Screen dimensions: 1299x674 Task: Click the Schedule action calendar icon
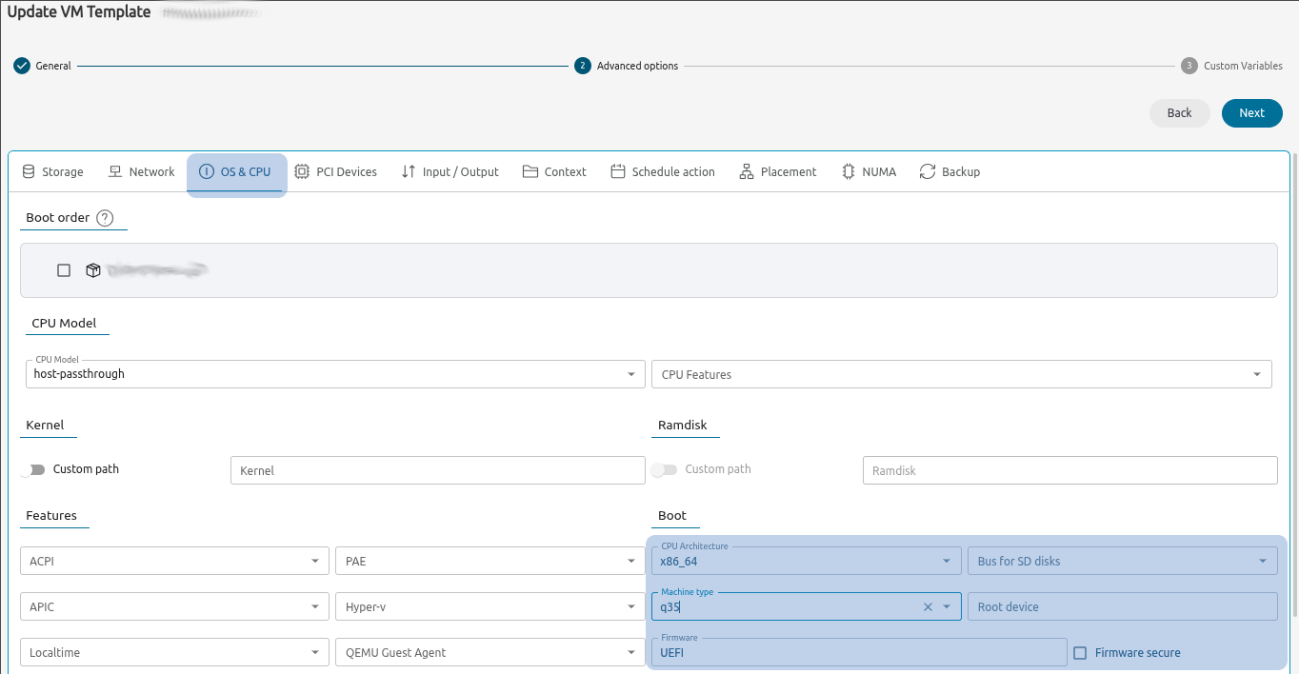tap(618, 172)
